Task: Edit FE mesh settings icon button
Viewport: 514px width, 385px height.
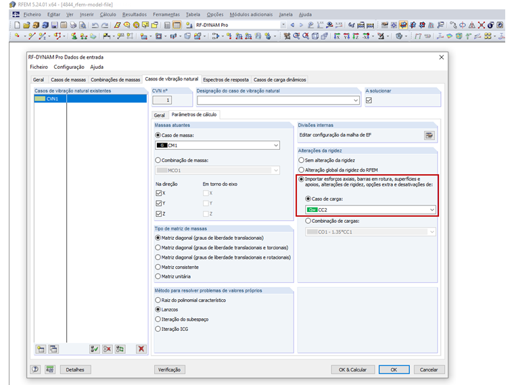Action: 429,135
